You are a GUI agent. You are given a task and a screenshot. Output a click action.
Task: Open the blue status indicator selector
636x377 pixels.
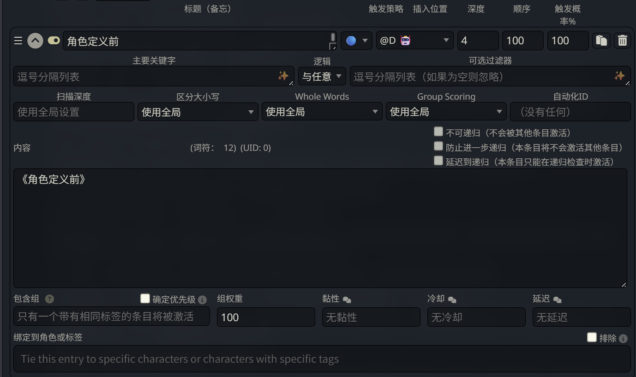pyautogui.click(x=356, y=40)
